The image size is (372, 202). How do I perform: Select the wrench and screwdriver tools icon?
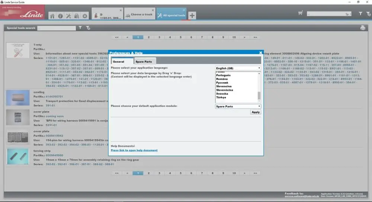(x=68, y=16)
